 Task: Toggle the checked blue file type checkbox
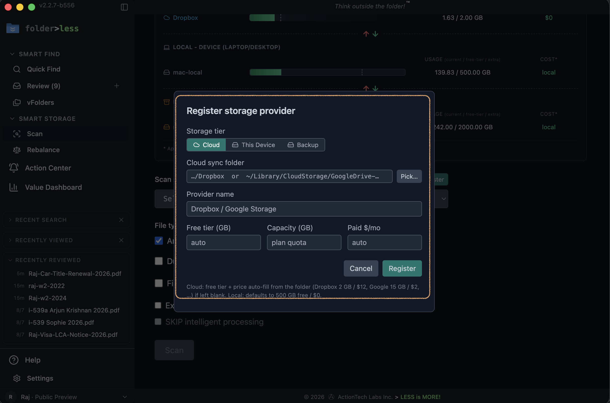159,241
